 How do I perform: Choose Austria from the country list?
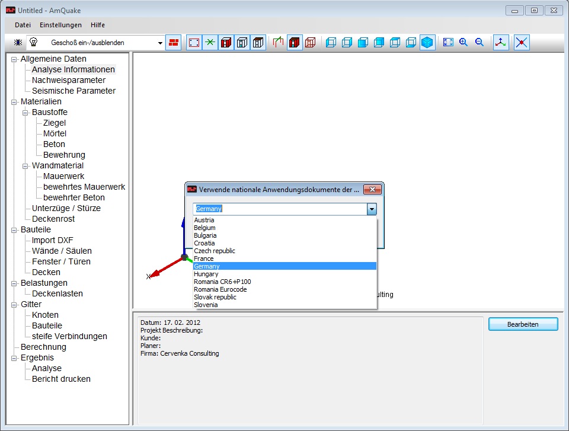click(x=285, y=220)
